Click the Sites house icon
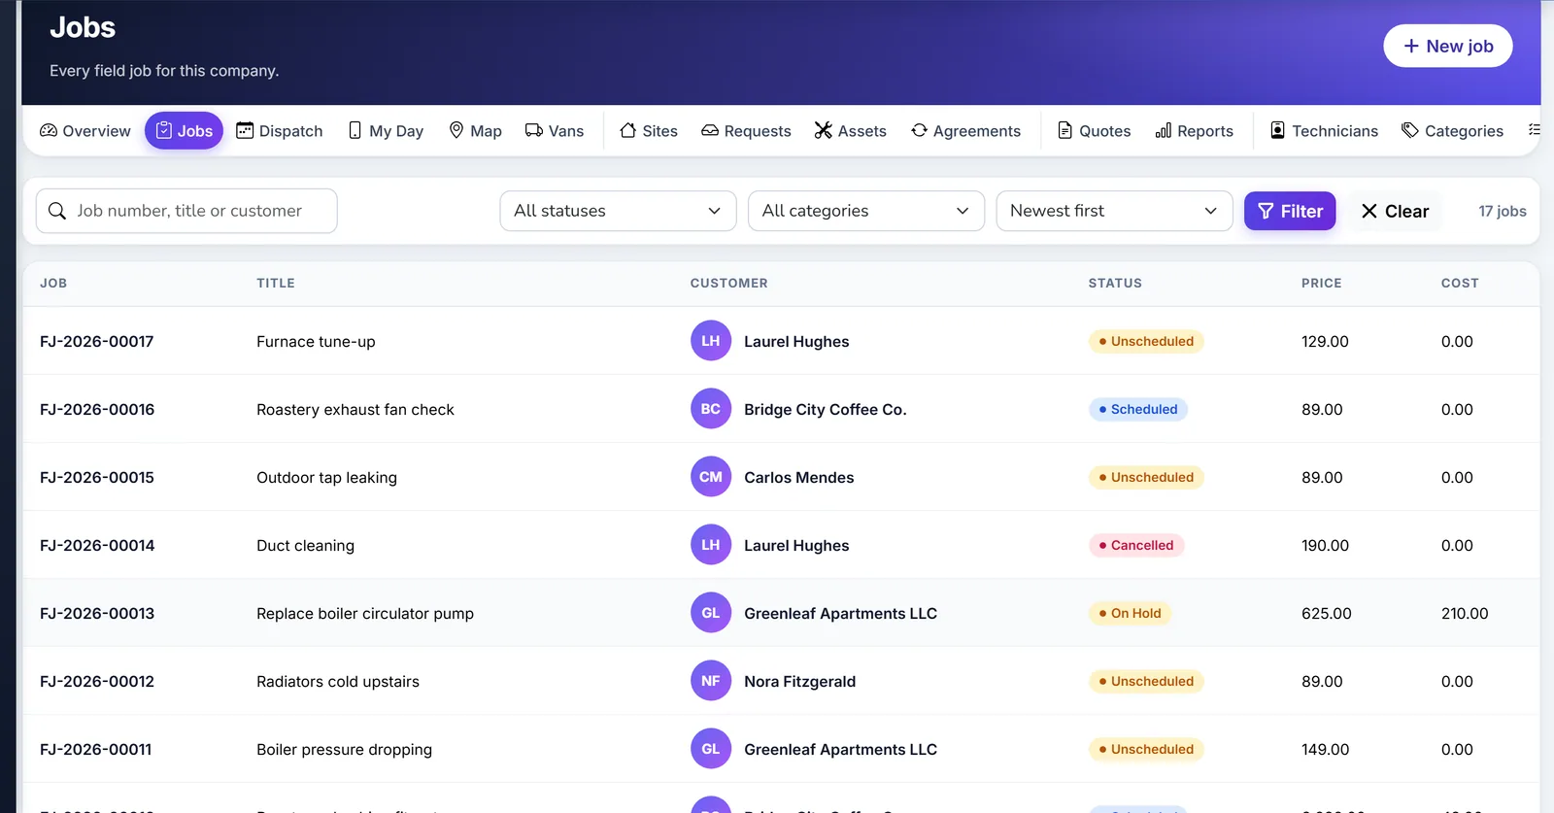 click(x=628, y=130)
